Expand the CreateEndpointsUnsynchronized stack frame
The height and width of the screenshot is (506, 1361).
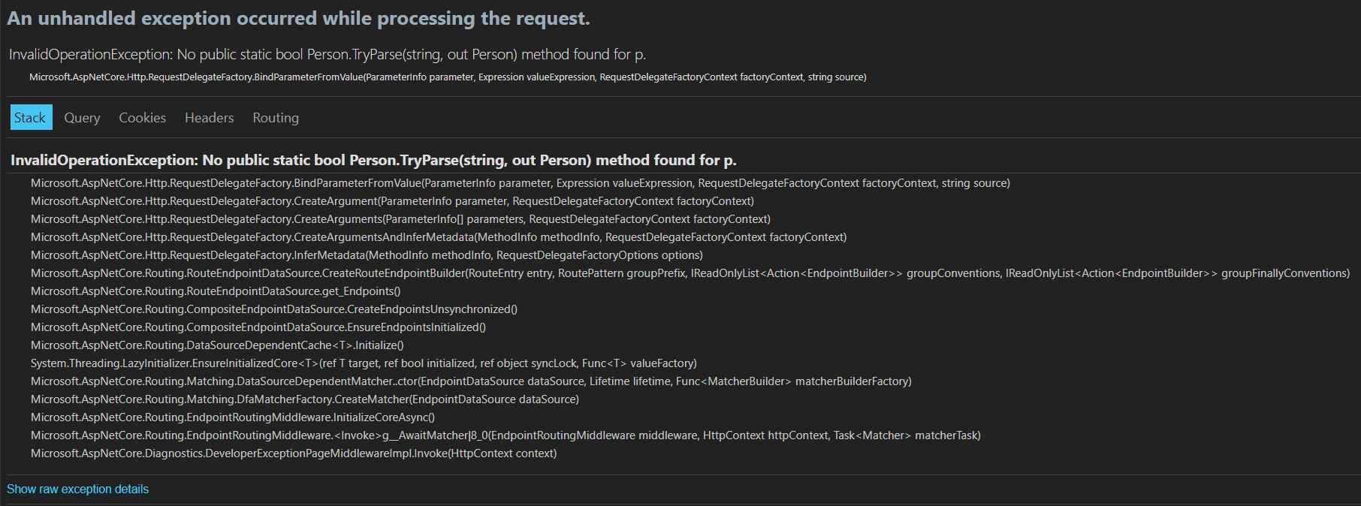click(274, 309)
